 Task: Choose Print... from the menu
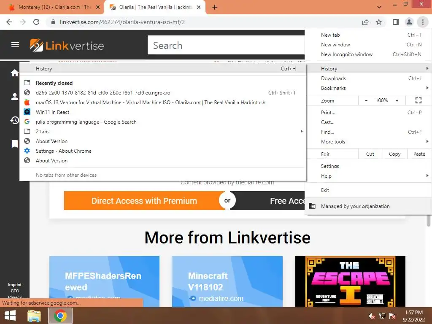[x=368, y=112]
